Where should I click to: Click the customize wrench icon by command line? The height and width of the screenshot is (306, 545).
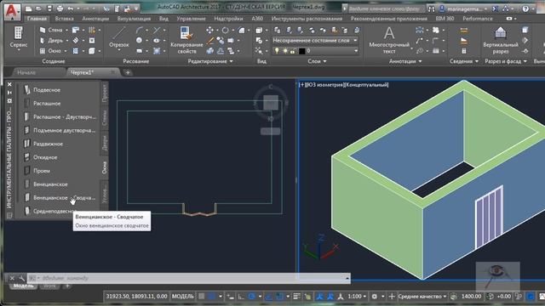pyautogui.click(x=21, y=278)
